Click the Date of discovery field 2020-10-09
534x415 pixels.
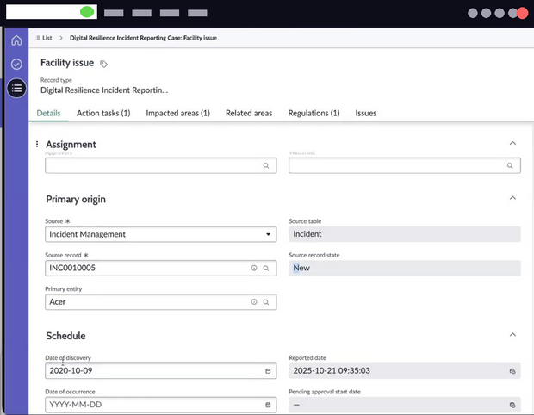(161, 370)
